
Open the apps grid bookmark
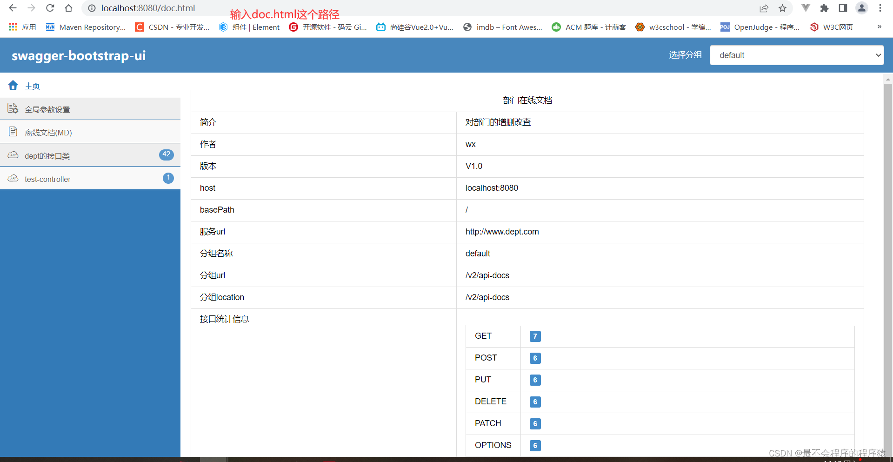point(22,27)
